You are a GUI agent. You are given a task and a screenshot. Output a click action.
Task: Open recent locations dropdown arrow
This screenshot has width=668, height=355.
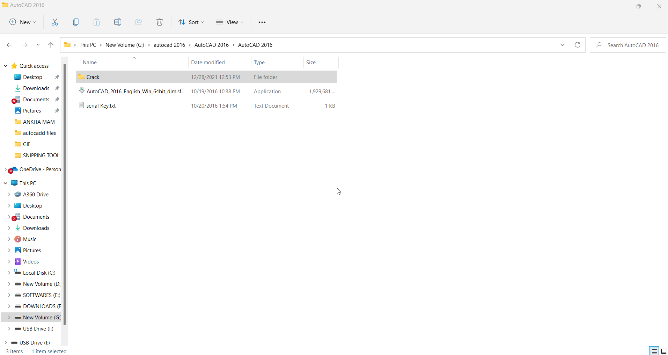tap(38, 45)
